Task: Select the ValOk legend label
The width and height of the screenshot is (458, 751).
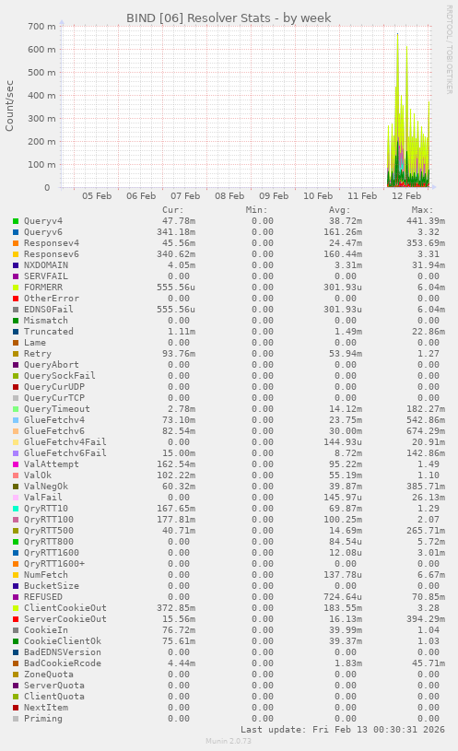Action: (38, 475)
